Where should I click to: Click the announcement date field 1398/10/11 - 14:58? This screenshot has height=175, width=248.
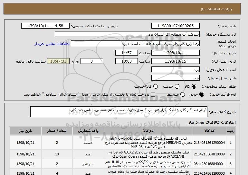click(x=45, y=26)
